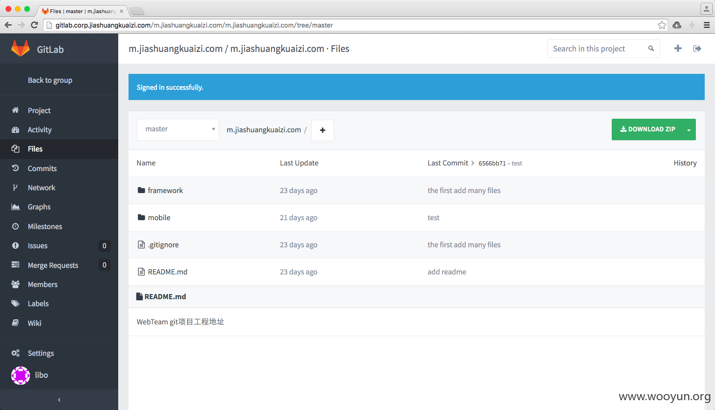This screenshot has width=715, height=410.
Task: Open the Commits menu item
Action: tap(42, 168)
